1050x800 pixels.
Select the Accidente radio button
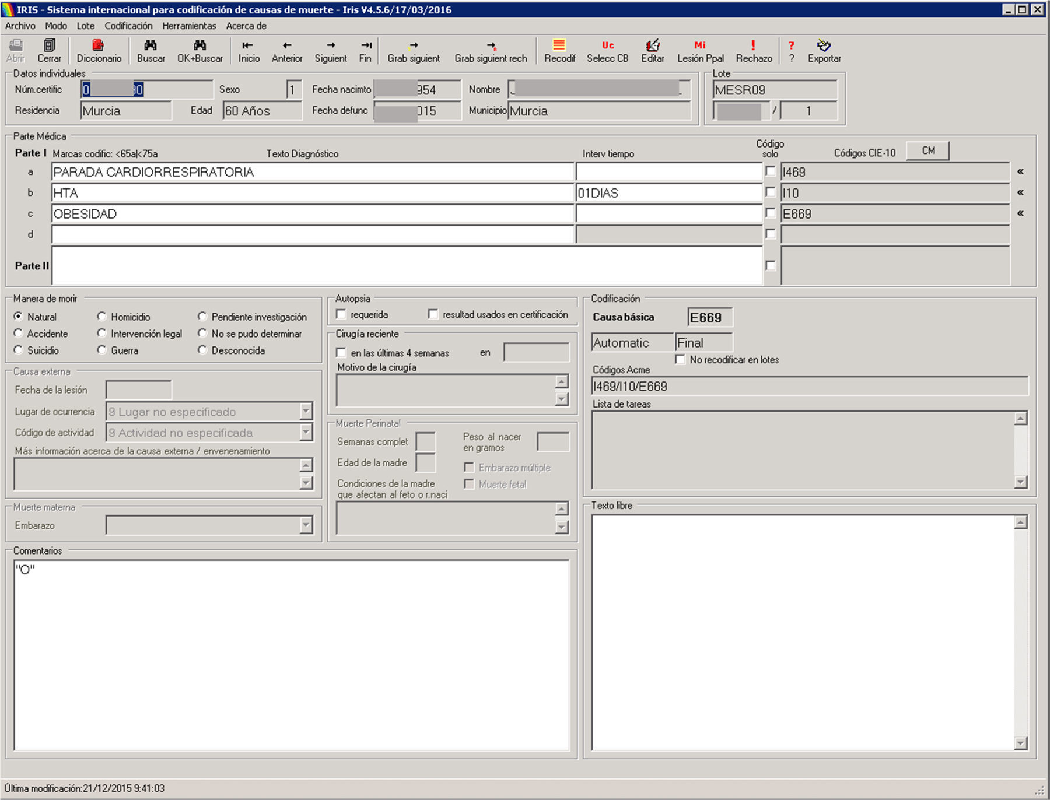[x=19, y=334]
